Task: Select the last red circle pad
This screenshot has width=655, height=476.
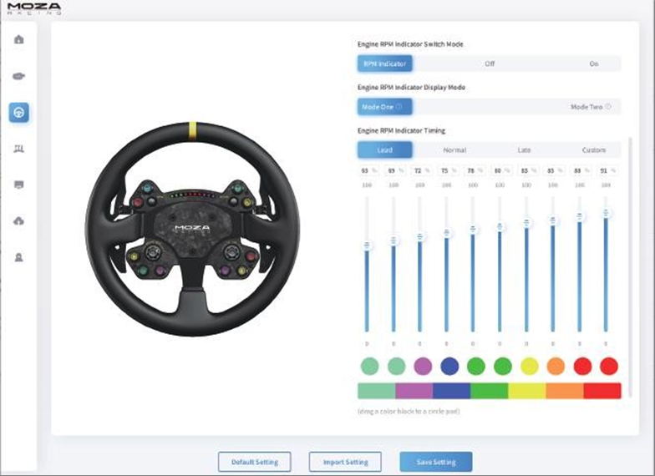Action: pyautogui.click(x=609, y=366)
